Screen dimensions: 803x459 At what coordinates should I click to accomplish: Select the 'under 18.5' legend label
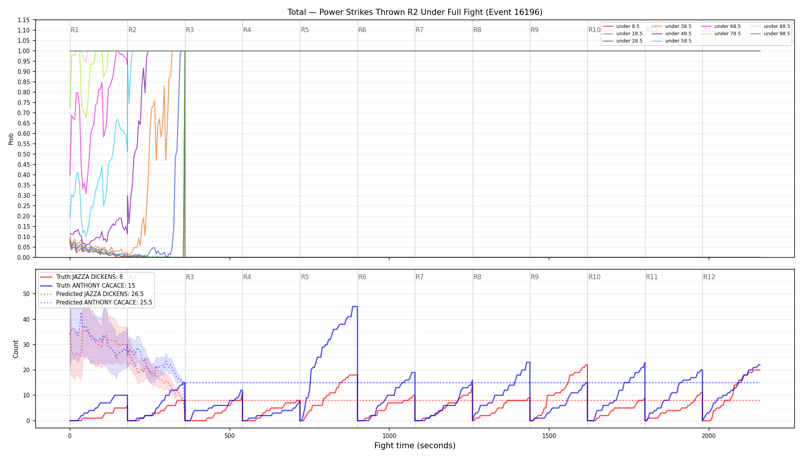[629, 34]
